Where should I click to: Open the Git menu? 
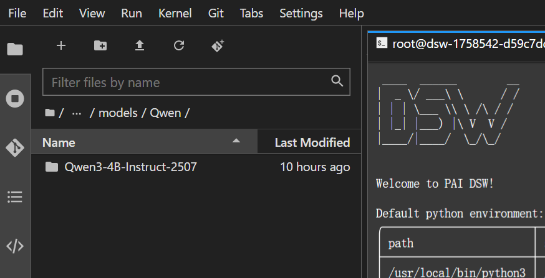[x=216, y=13]
